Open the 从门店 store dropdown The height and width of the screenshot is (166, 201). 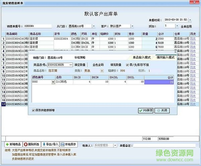click(91, 26)
